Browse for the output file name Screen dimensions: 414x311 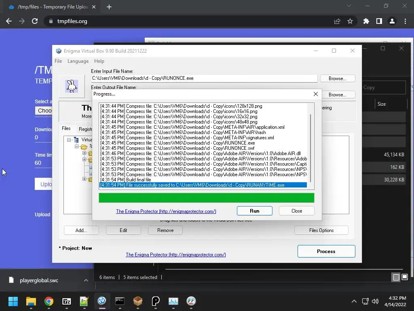pyautogui.click(x=338, y=95)
